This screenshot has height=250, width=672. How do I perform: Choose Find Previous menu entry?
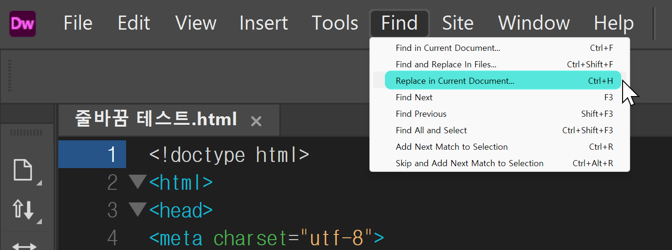[x=421, y=114]
